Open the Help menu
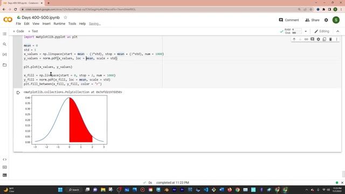The width and height of the screenshot is (345, 194). pyautogui.click(x=82, y=24)
